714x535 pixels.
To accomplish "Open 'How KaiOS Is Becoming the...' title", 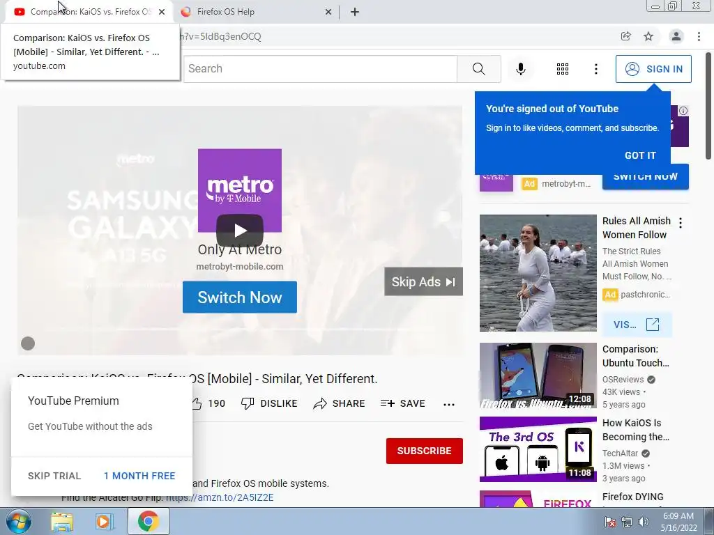I will point(636,430).
